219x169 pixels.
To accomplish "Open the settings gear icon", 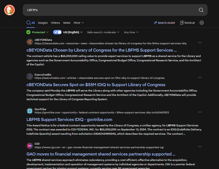I will [201, 23].
